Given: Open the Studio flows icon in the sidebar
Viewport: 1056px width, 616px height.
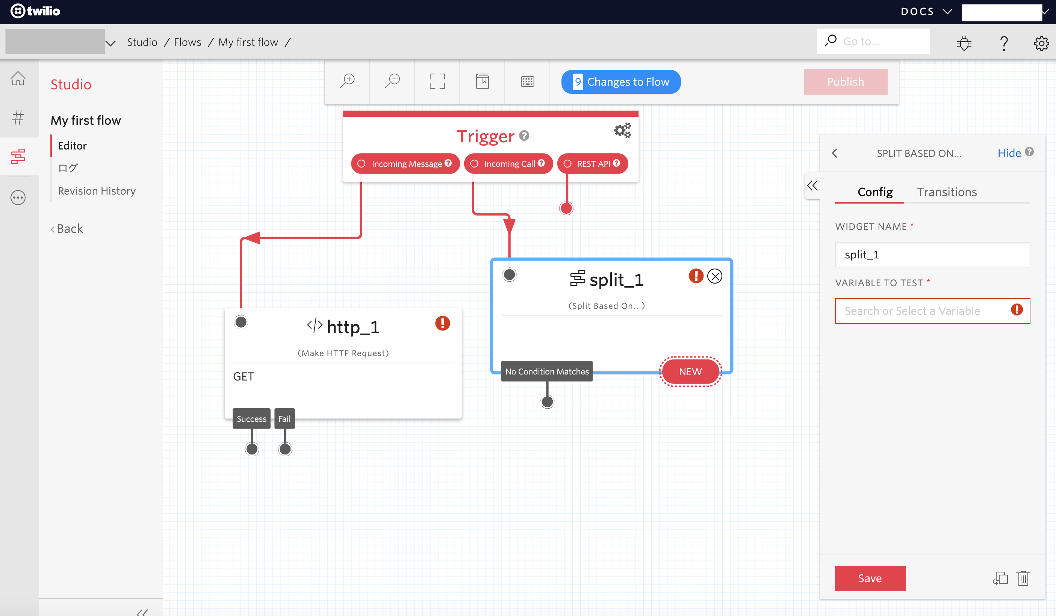Looking at the screenshot, I should point(18,156).
